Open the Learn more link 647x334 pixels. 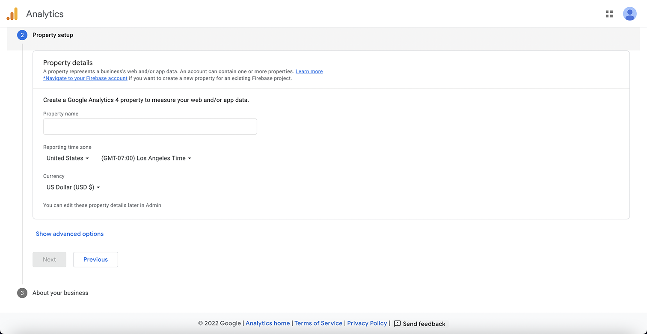tap(309, 71)
